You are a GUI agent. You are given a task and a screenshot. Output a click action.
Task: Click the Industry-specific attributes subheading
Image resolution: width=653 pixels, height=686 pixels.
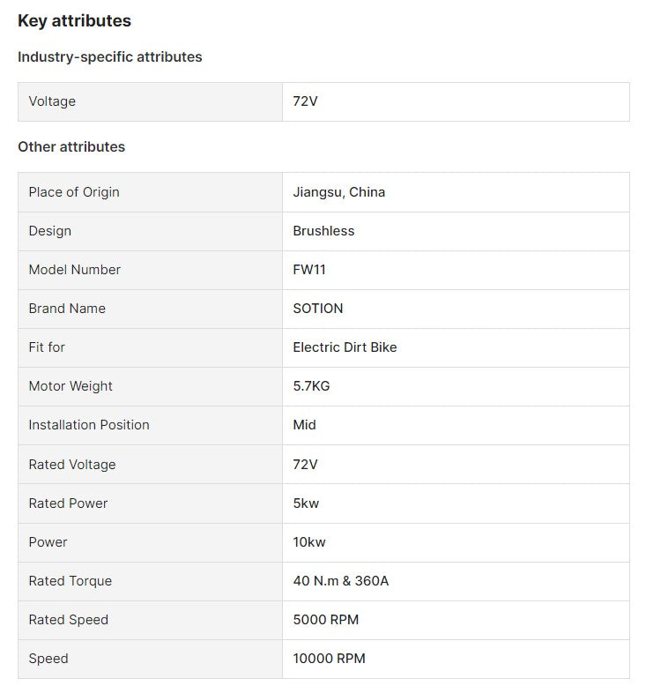pos(109,56)
